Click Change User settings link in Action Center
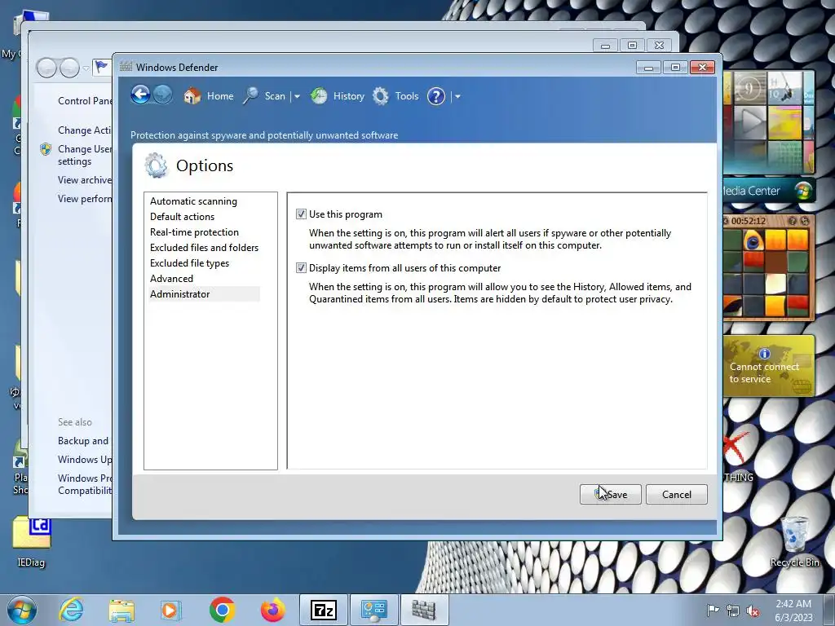 [85, 155]
